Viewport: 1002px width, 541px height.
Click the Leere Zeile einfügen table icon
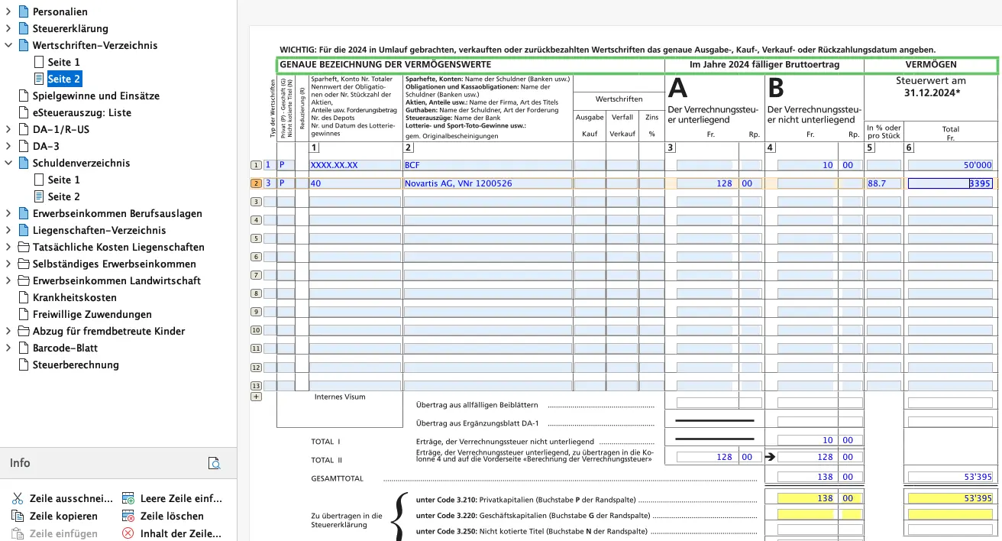(x=128, y=498)
